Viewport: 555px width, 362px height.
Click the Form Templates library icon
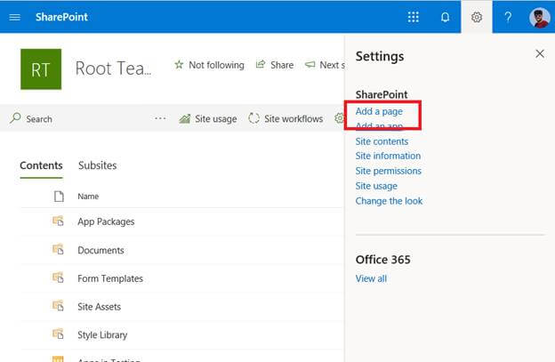(x=58, y=278)
